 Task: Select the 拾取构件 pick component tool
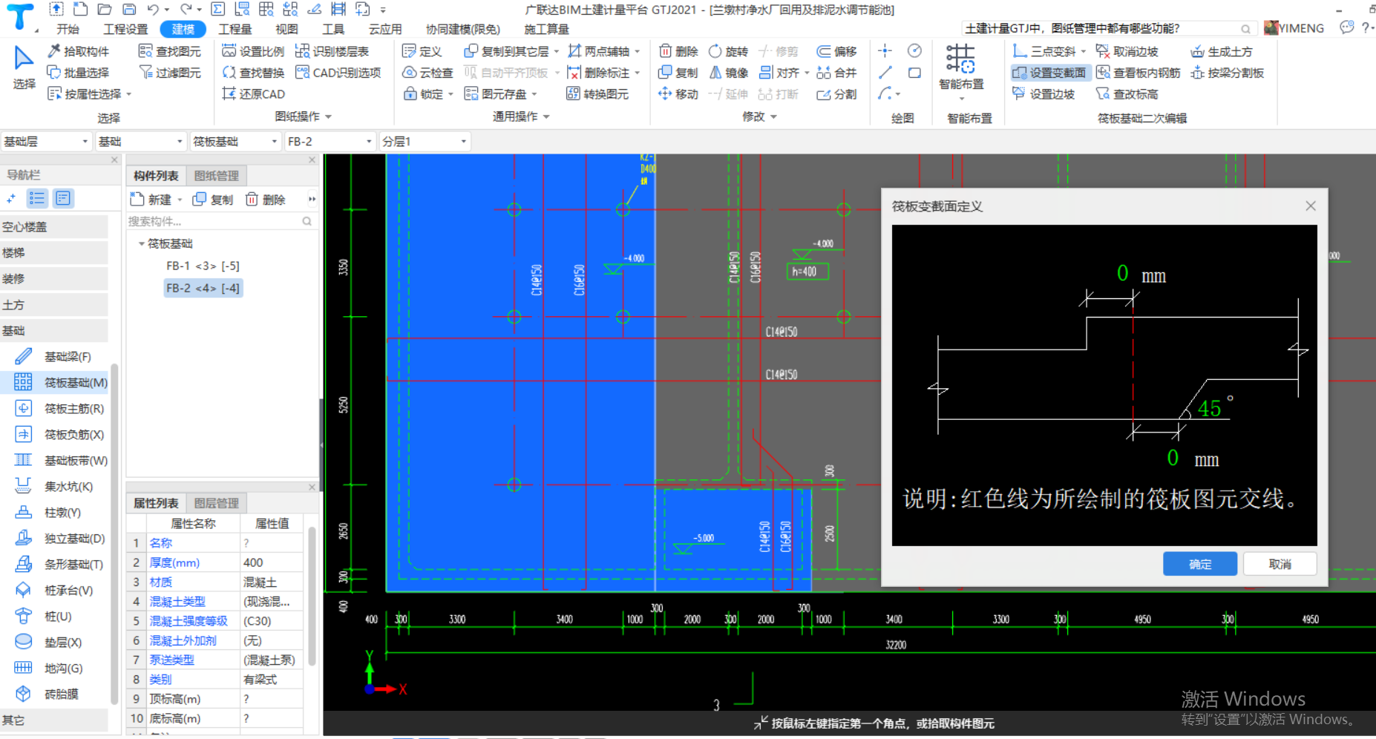(x=79, y=51)
